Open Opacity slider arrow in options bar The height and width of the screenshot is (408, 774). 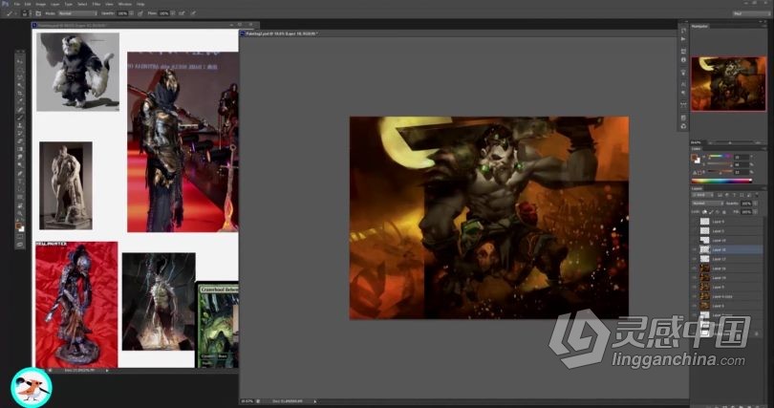(132, 13)
